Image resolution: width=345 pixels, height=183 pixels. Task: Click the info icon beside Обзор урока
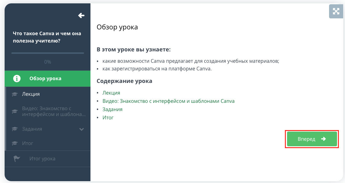tap(17, 78)
